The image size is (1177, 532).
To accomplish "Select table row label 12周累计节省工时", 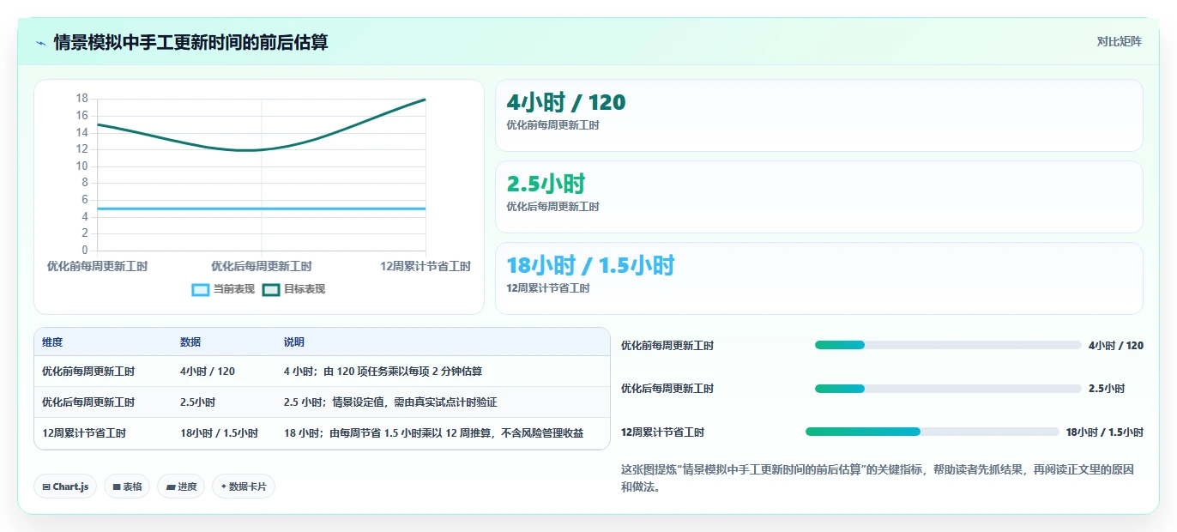I will coord(84,433).
